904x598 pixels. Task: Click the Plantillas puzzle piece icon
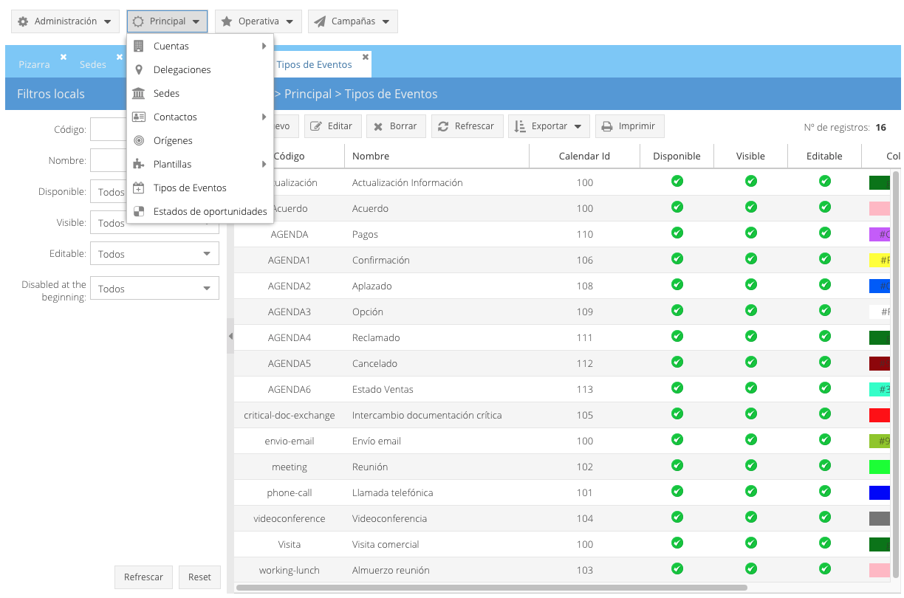coord(138,164)
